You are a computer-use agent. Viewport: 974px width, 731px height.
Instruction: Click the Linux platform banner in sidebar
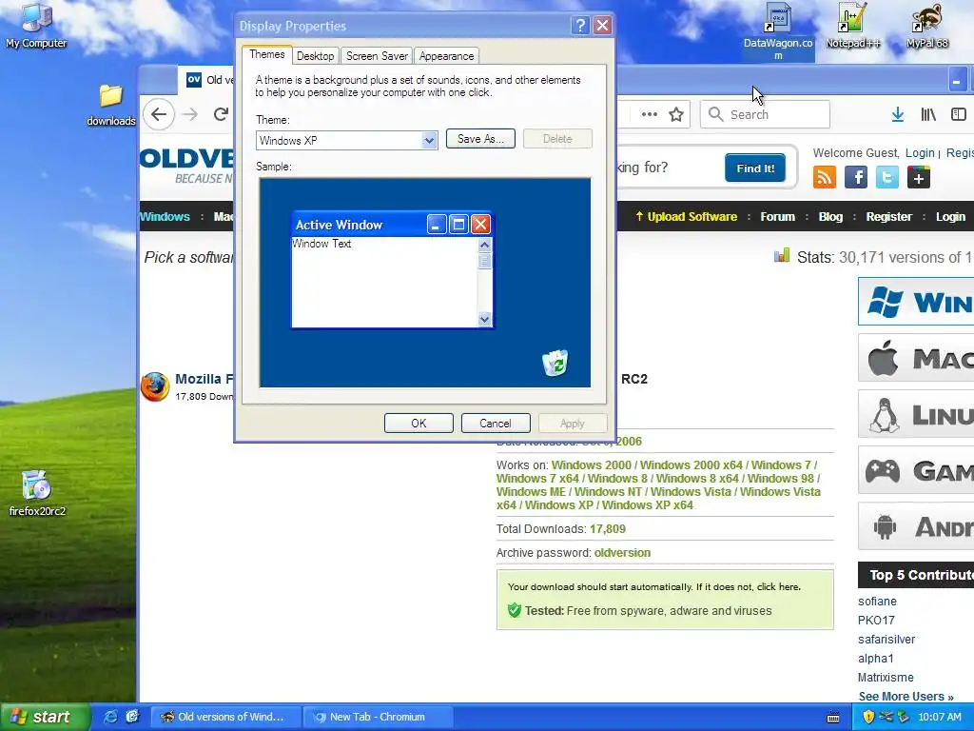coord(916,414)
